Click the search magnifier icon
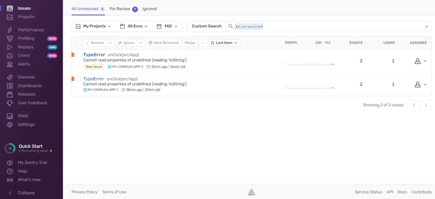Image resolution: width=435 pixels, height=199 pixels. click(x=231, y=26)
